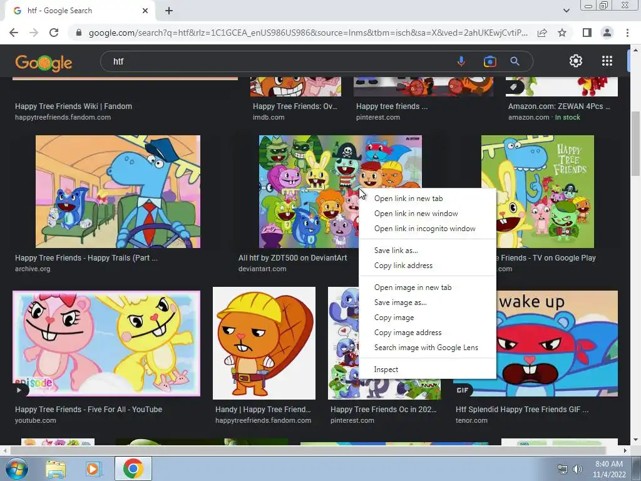641x481 pixels.
Task: Click Chrome icon in taskbar
Action: [133, 468]
